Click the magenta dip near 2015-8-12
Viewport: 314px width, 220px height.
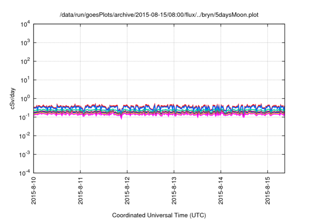[x=121, y=118]
